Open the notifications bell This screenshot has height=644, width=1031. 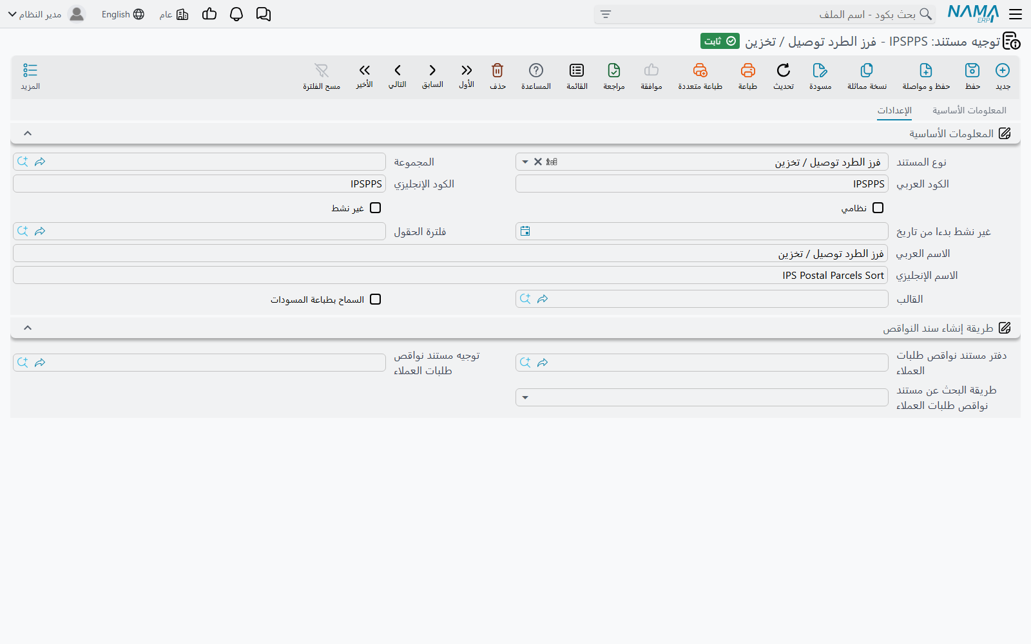click(x=236, y=14)
